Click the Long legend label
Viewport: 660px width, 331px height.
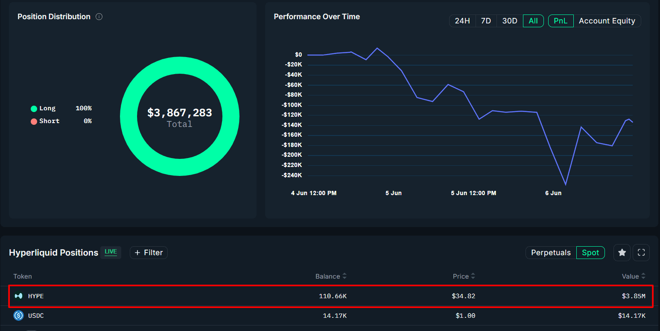point(47,109)
